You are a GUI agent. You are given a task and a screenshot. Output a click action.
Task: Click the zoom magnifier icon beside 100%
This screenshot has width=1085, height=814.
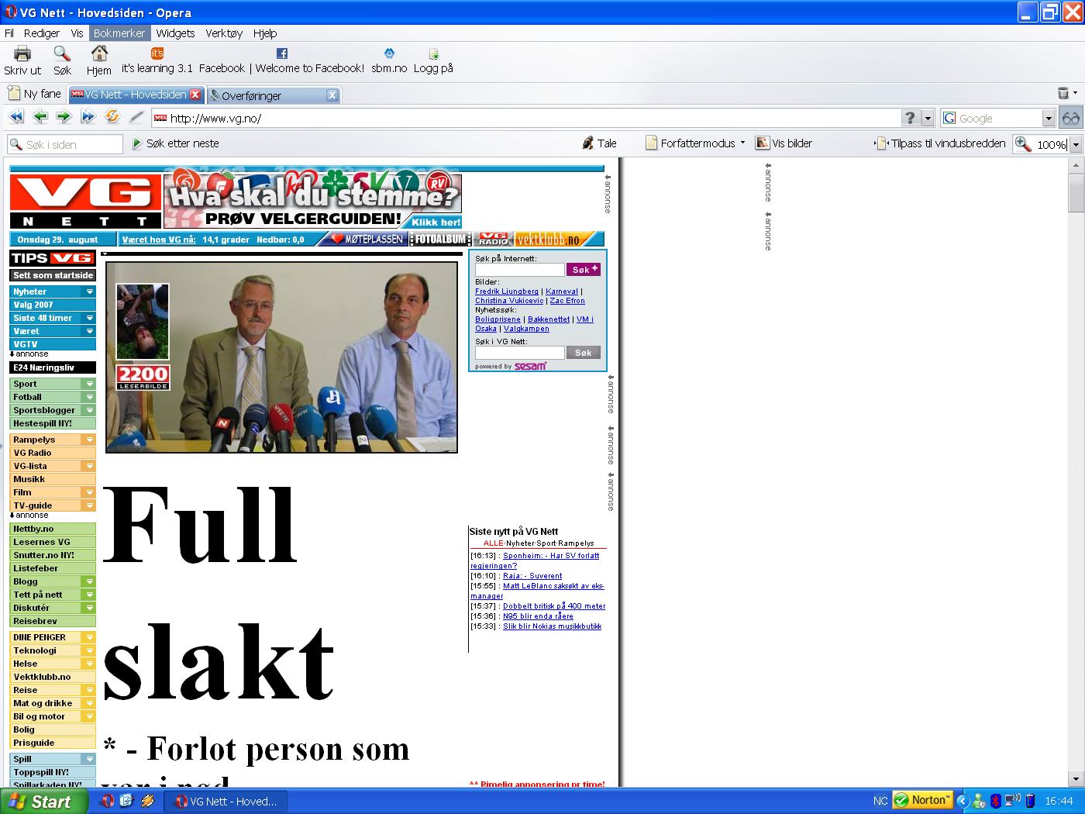coord(1023,144)
